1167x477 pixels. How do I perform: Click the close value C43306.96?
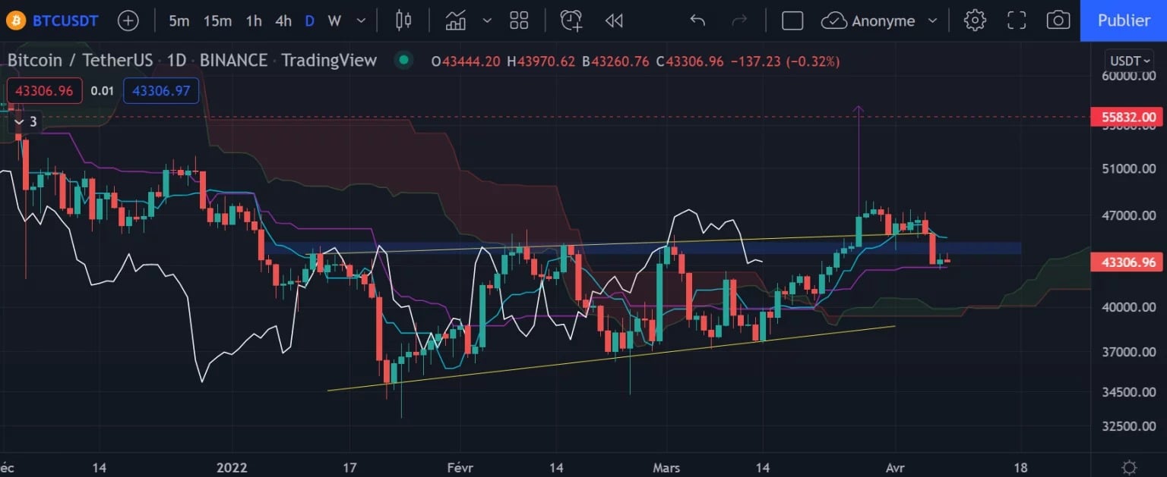[x=690, y=61]
